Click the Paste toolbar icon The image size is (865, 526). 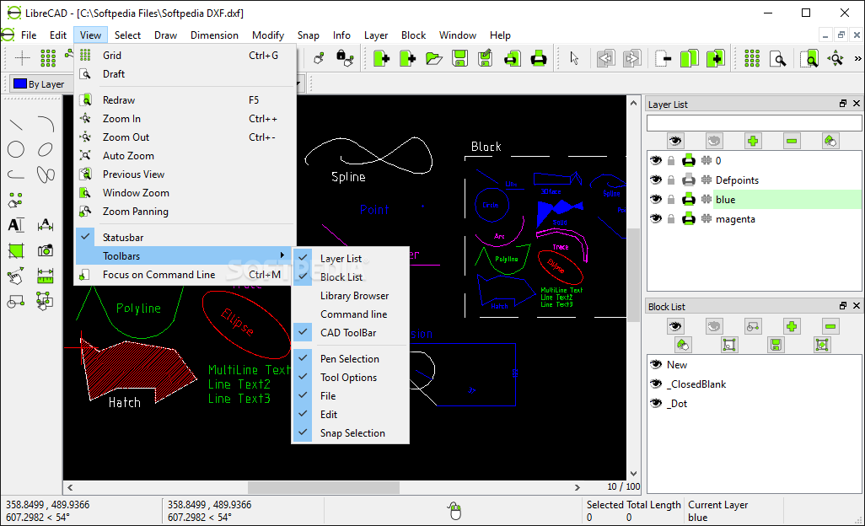pyautogui.click(x=716, y=58)
